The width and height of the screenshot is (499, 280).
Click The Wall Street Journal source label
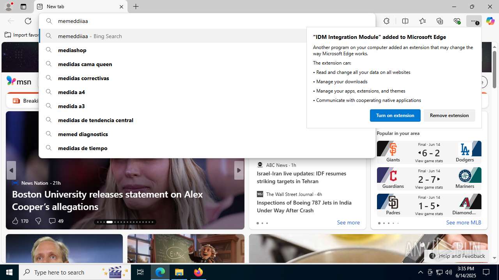[x=289, y=194]
